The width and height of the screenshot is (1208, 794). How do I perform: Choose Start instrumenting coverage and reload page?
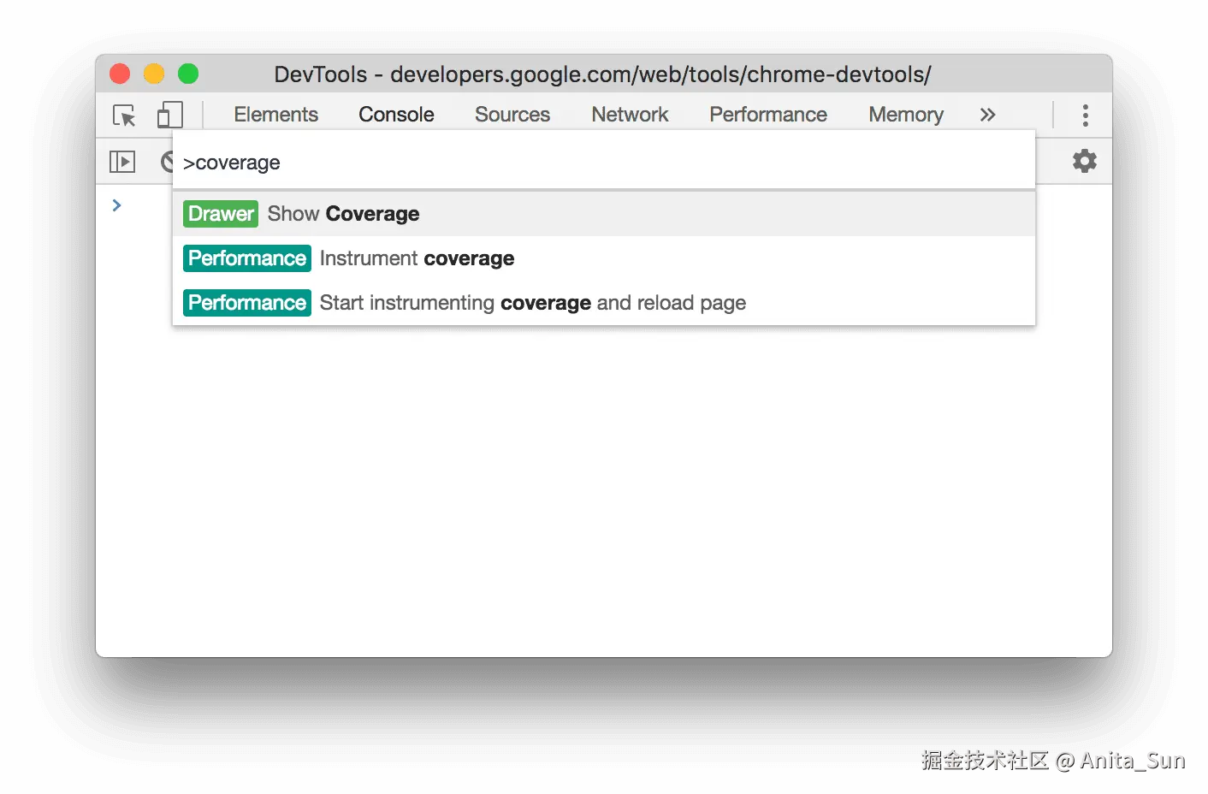pos(604,303)
